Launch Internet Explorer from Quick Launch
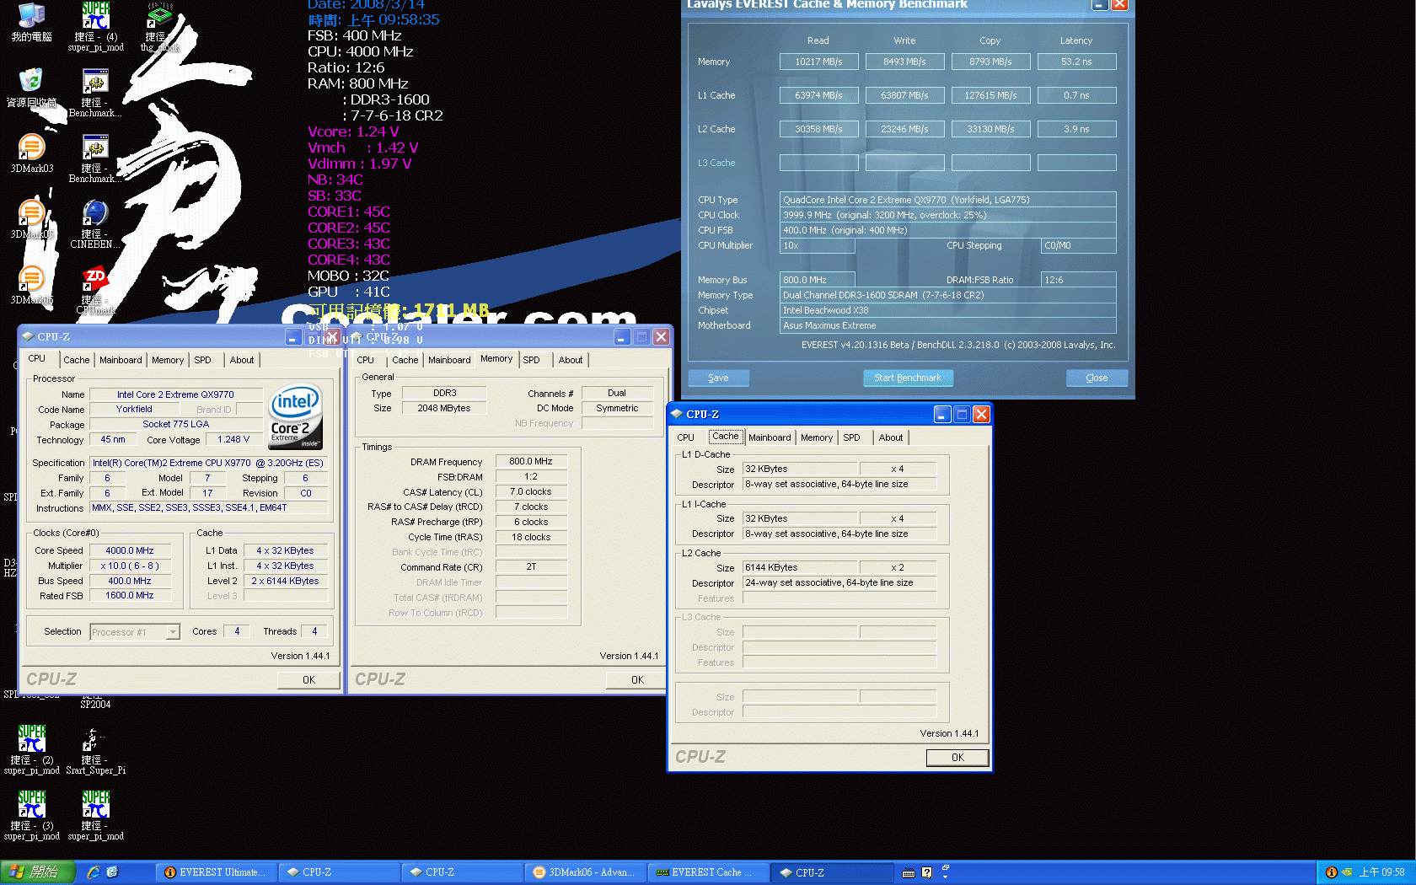The height and width of the screenshot is (885, 1416). [x=94, y=872]
